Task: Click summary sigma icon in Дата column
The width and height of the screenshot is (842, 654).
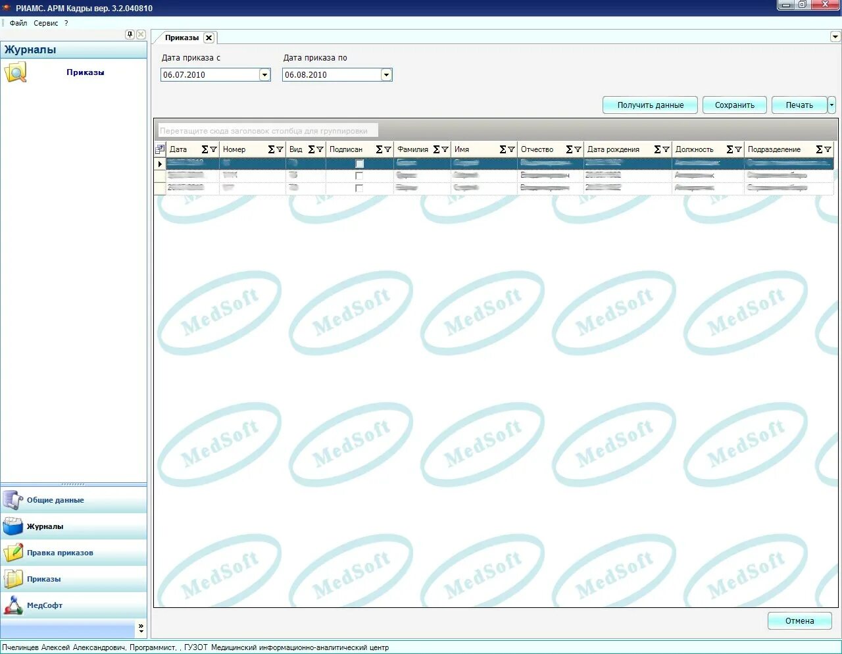Action: [205, 149]
